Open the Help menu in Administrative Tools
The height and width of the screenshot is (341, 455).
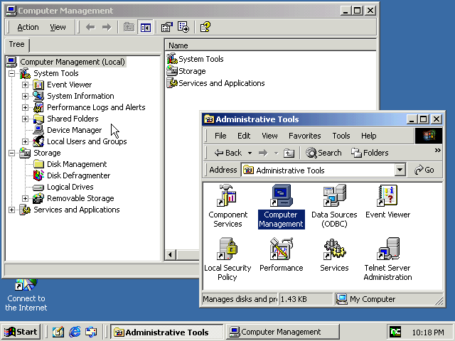point(368,136)
